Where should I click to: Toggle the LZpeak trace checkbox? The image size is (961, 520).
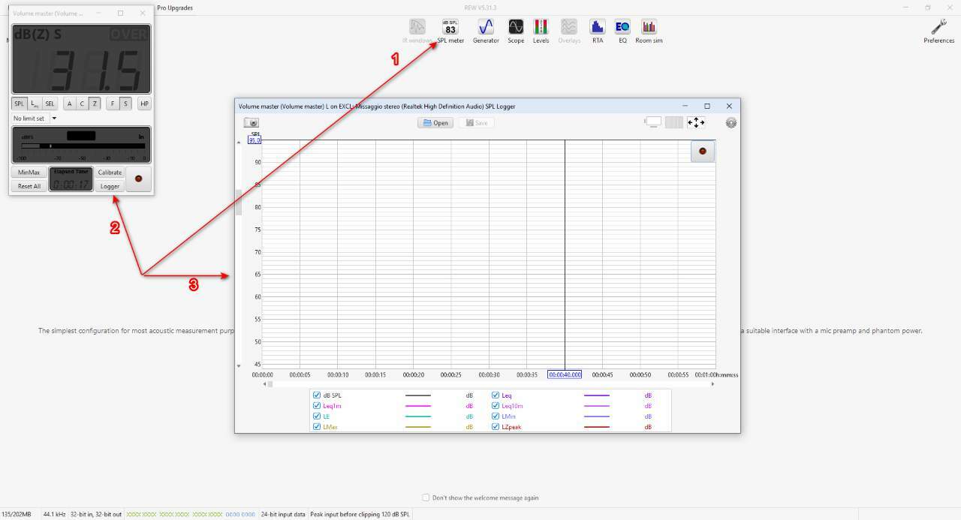coord(496,427)
